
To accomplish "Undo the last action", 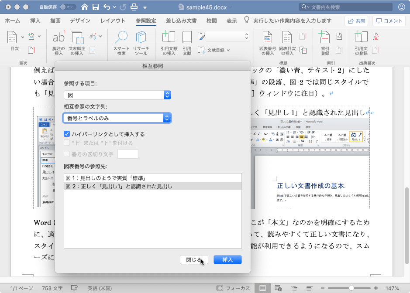I will click(x=107, y=7).
